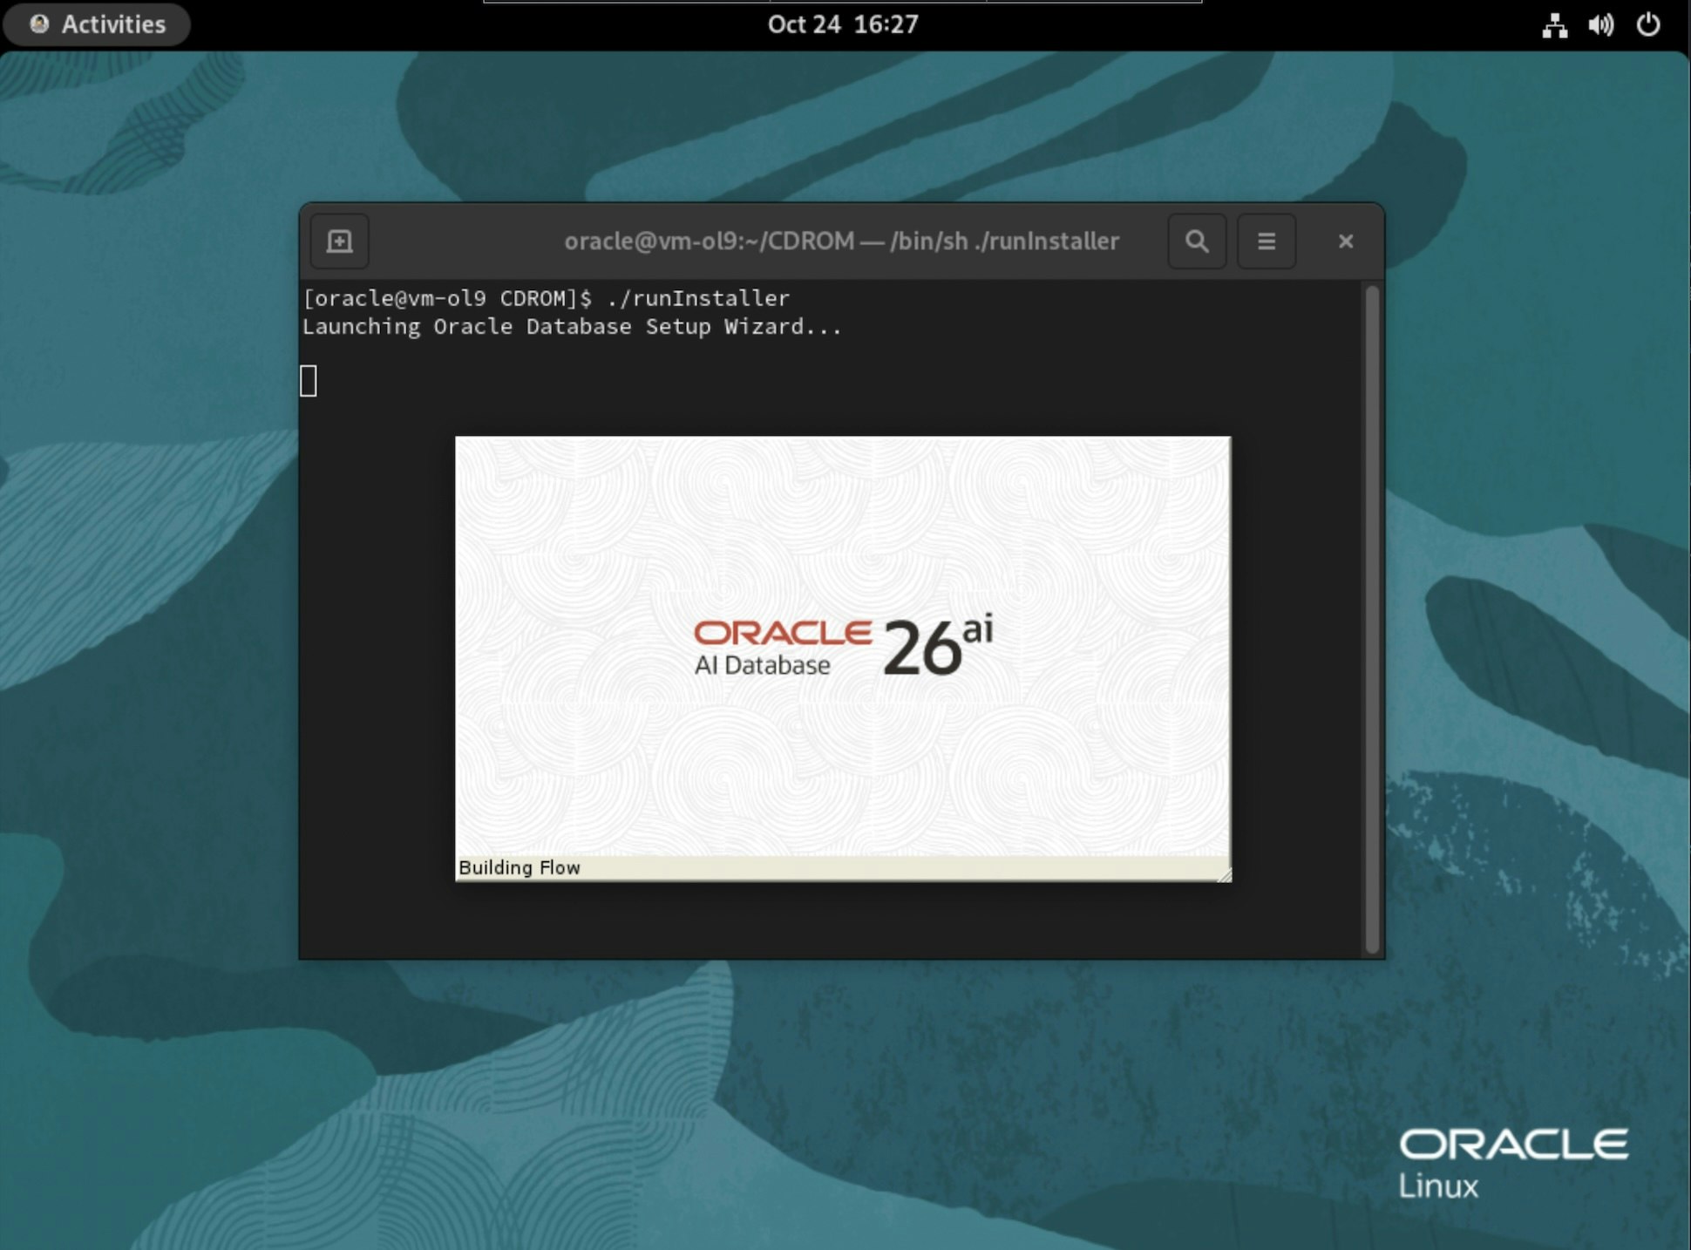Image resolution: width=1691 pixels, height=1250 pixels.
Task: Click the Building Flow status bar
Action: (x=520, y=868)
